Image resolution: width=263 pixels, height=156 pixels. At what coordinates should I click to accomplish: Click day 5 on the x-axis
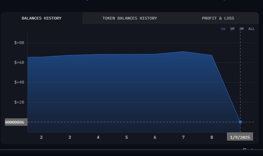[126, 137]
